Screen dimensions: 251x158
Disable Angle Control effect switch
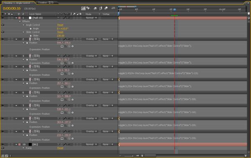pyautogui.click(x=3, y=25)
